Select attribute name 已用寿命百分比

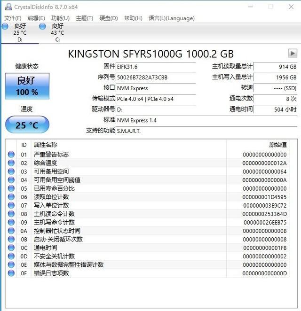pyautogui.click(x=54, y=188)
